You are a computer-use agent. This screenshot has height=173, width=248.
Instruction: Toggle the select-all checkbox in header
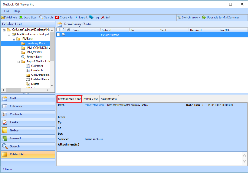(58, 30)
